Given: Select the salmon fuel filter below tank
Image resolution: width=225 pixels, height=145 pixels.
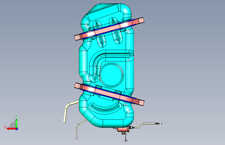Looking at the screenshot, I should pos(123,130).
